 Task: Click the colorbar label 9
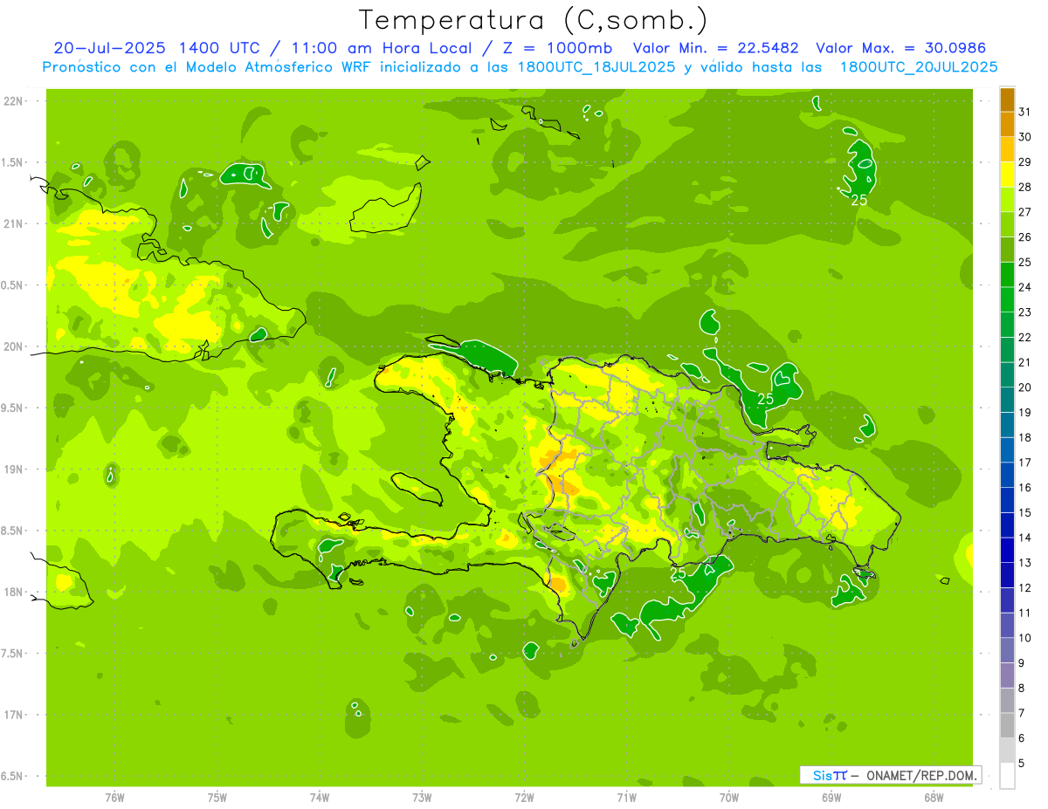(1022, 663)
